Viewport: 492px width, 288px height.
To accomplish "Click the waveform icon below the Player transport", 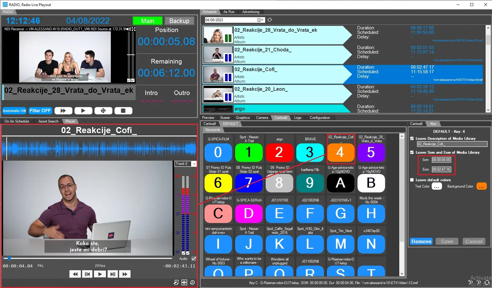I will [184, 282].
